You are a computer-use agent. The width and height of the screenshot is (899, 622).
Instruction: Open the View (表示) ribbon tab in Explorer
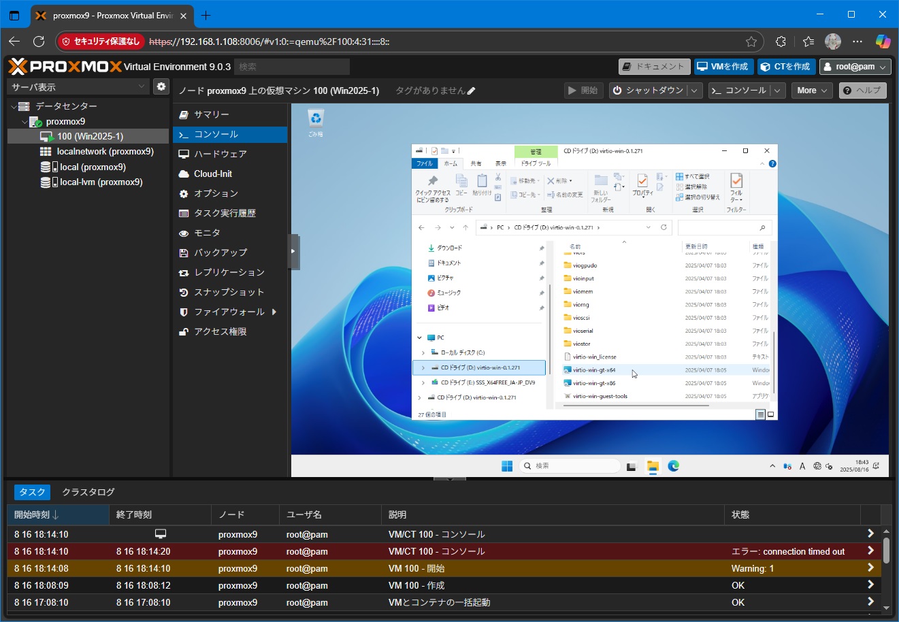click(x=501, y=163)
